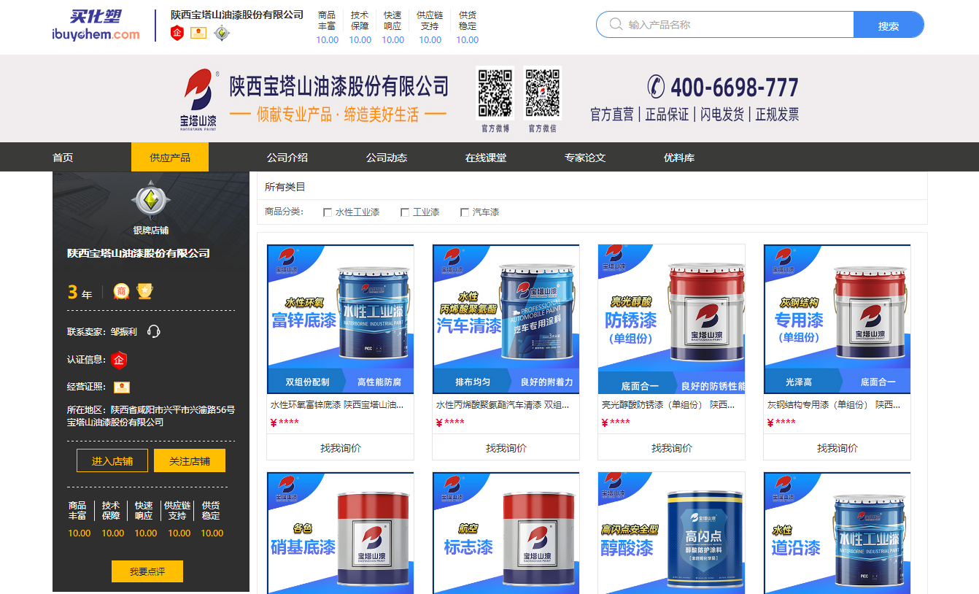Click the orange 商 merchant badge
The height and width of the screenshot is (594, 979).
coord(121,292)
